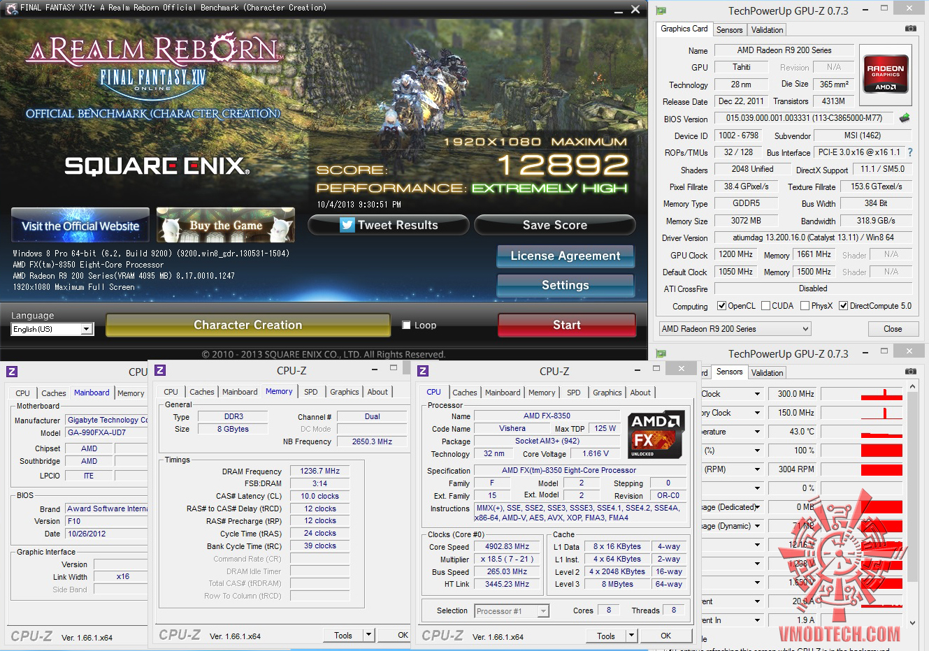Click the Radeon Graphics AMD logo

[x=886, y=74]
